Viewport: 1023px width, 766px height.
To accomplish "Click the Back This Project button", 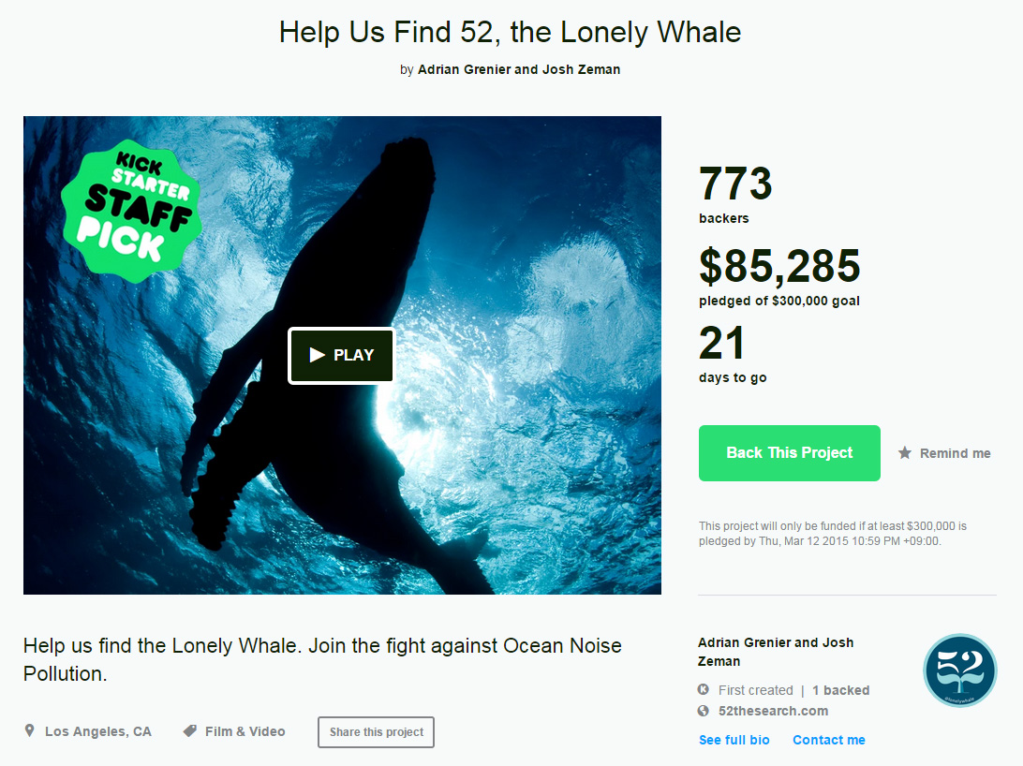I will coord(790,453).
